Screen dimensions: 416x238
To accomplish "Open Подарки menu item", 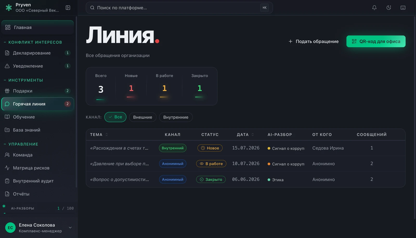I will tap(38, 91).
